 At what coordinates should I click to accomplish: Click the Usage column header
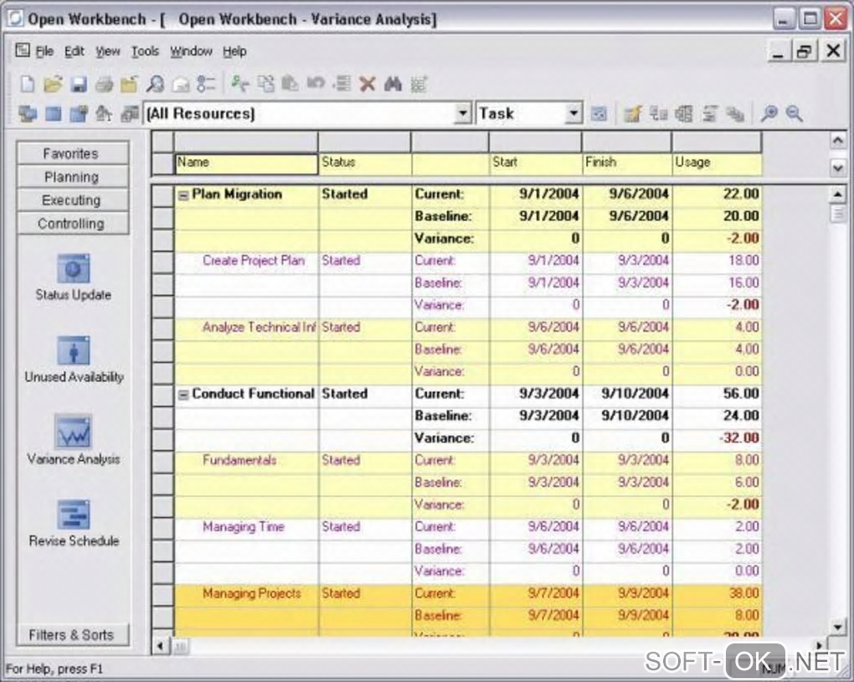pyautogui.click(x=717, y=163)
